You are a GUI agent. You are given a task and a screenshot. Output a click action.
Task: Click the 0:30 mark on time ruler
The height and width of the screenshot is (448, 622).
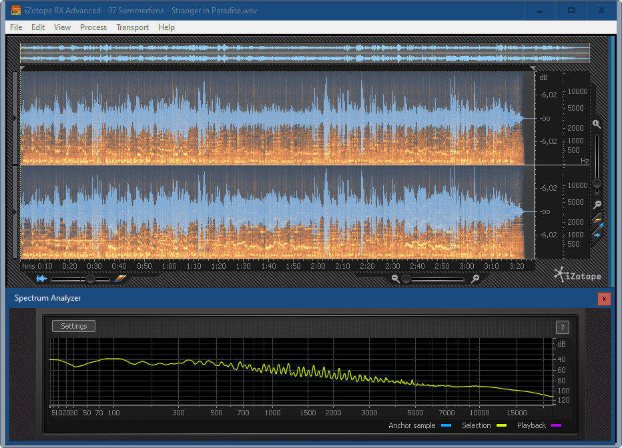point(94,266)
